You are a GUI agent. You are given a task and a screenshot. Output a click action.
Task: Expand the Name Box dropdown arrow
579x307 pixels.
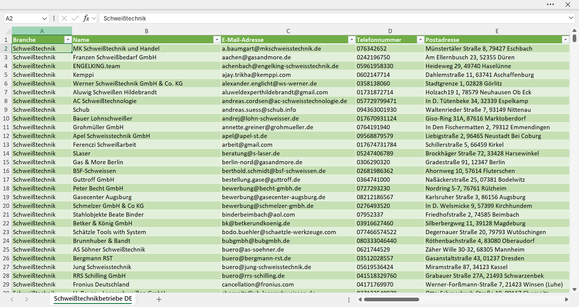44,18
